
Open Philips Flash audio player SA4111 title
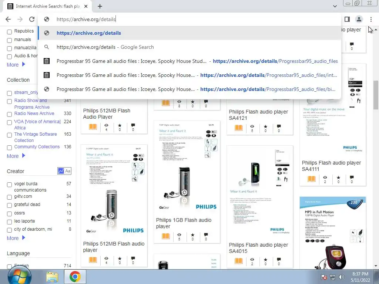331,166
